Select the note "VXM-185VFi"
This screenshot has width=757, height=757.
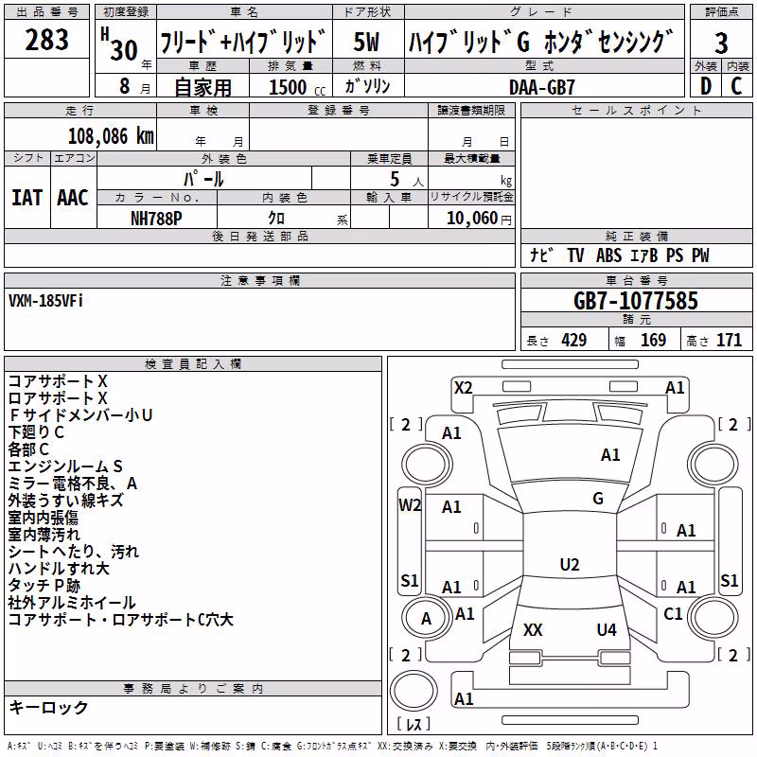(45, 301)
